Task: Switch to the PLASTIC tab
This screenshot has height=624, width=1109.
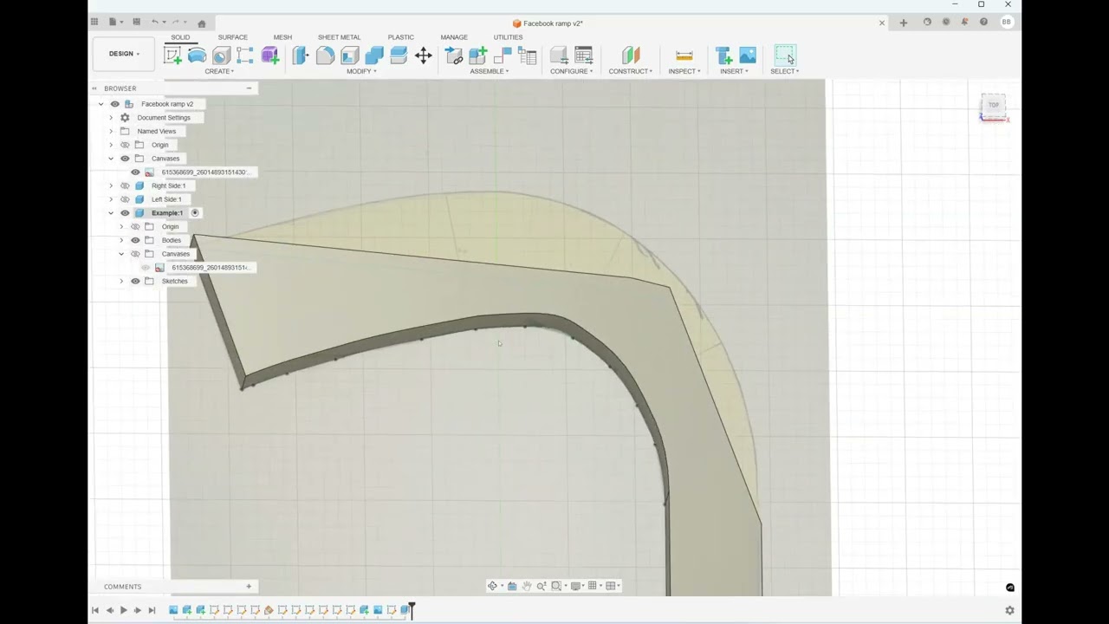Action: [x=400, y=37]
